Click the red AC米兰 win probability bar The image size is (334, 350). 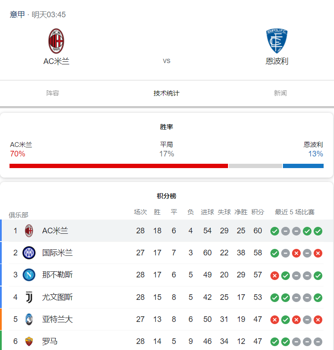coord(119,166)
